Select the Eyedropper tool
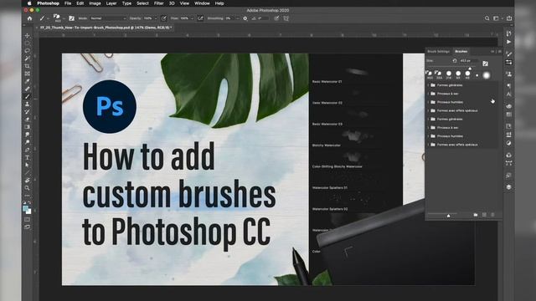 pos(27,81)
